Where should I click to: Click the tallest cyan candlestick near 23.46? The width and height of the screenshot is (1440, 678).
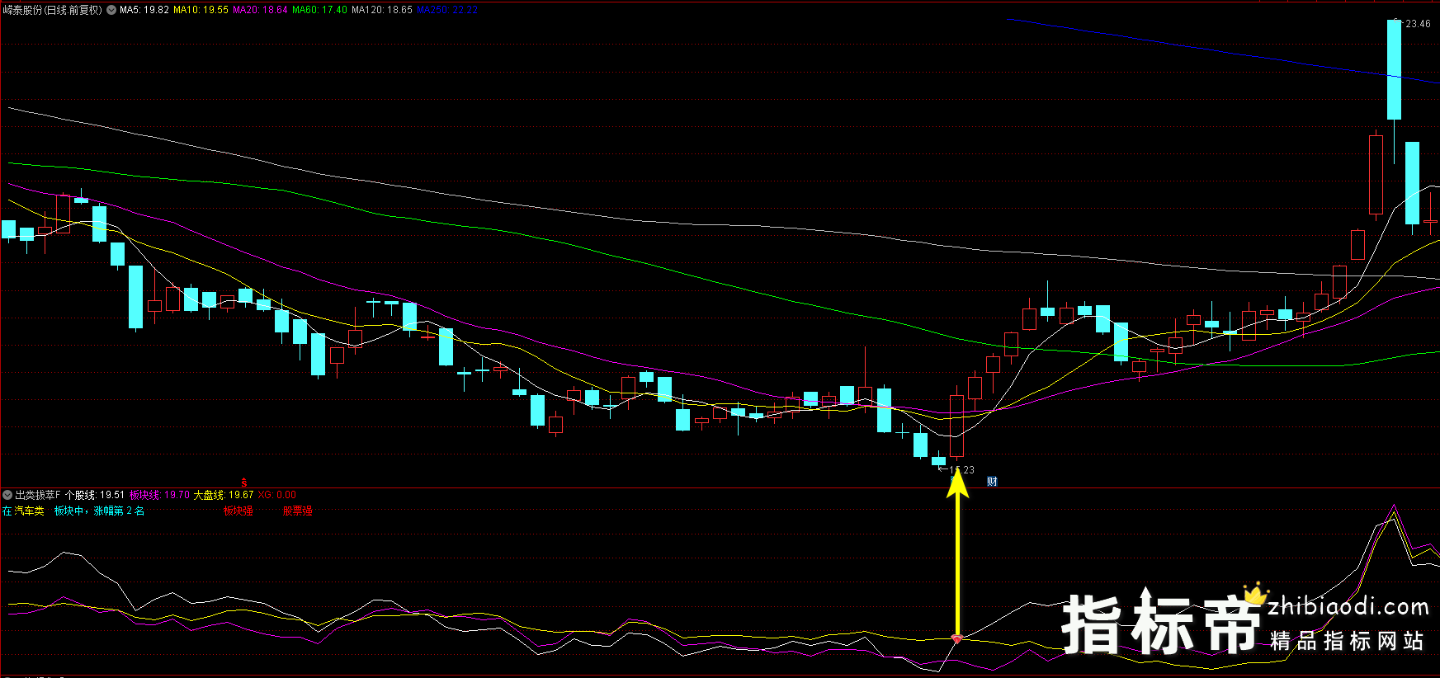point(1394,69)
